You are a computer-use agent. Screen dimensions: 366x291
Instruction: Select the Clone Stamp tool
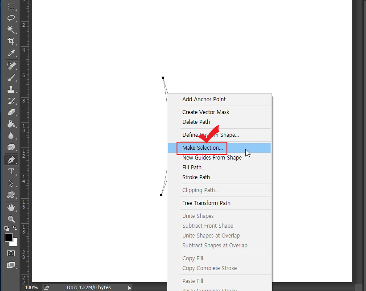(11, 89)
